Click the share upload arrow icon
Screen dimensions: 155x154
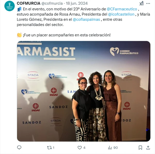coord(148,148)
